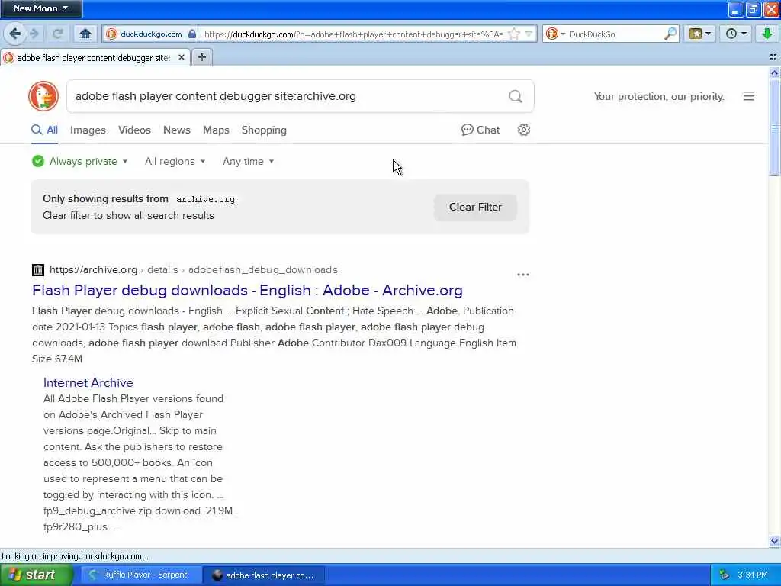The image size is (781, 586).
Task: Click the archive.org favicon beside result
Action: point(38,269)
